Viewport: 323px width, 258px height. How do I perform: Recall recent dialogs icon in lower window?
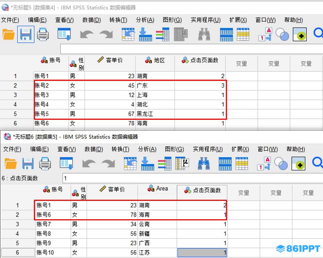tap(66, 163)
